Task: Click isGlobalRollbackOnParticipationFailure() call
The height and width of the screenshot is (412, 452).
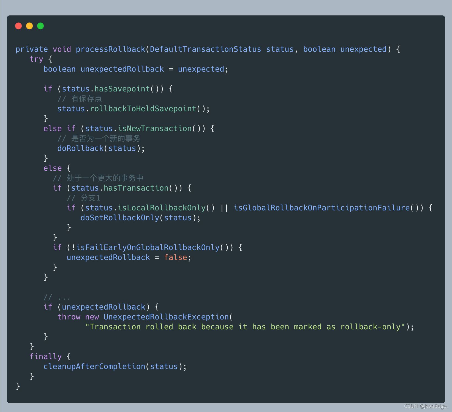Action: 326,208
